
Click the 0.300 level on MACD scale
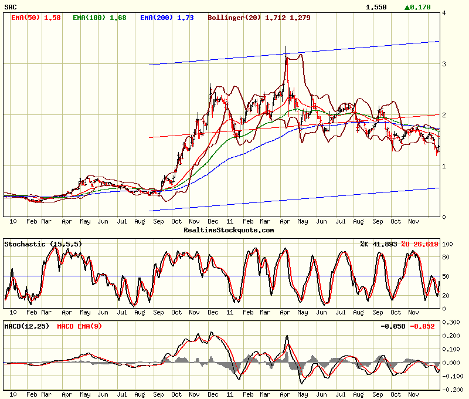451,322
